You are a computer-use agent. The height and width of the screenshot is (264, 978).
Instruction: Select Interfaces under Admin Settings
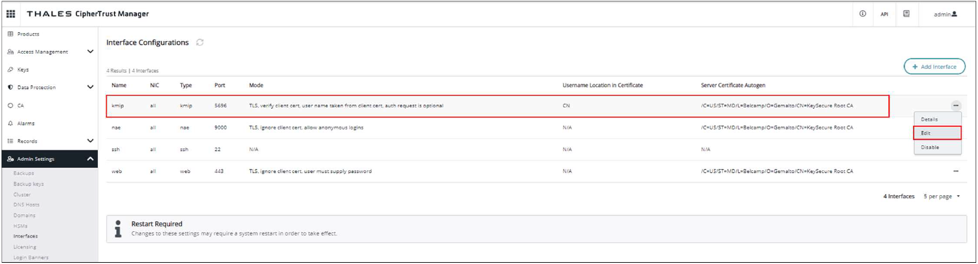pos(26,236)
